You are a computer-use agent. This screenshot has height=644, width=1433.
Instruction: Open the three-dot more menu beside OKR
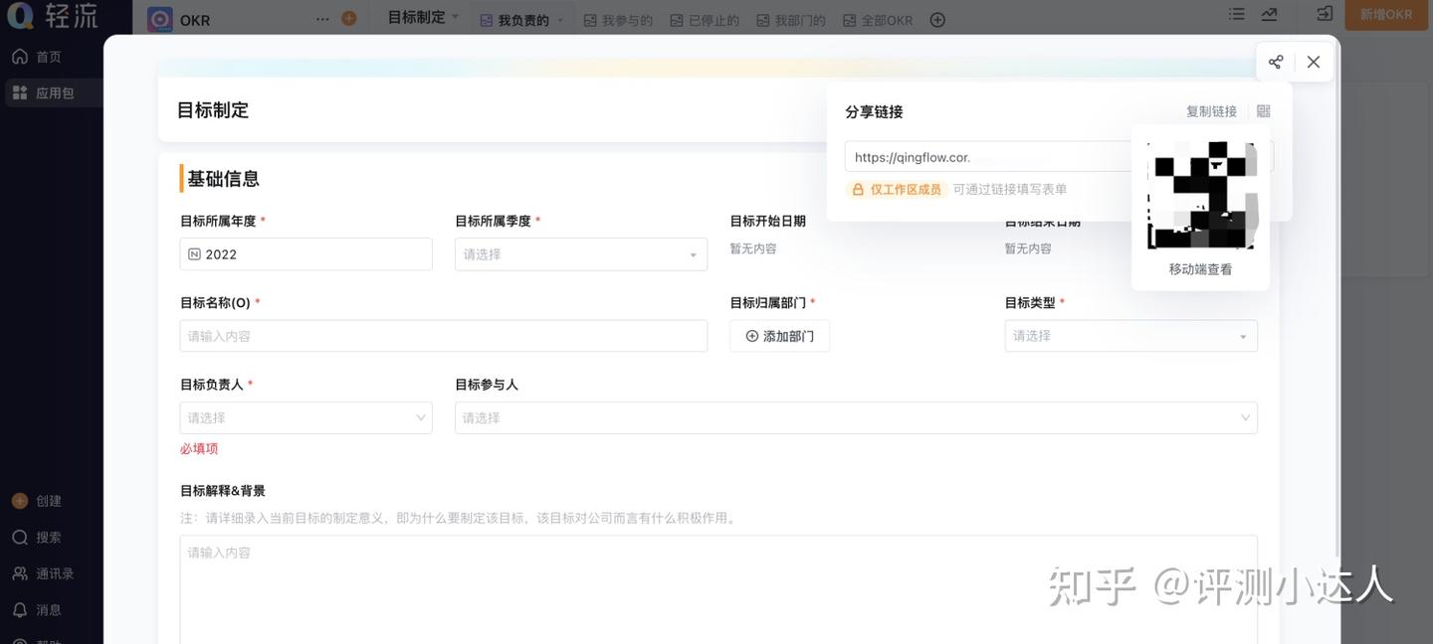click(x=321, y=19)
